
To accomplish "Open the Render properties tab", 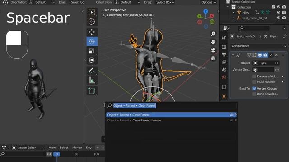I will point(224,47).
